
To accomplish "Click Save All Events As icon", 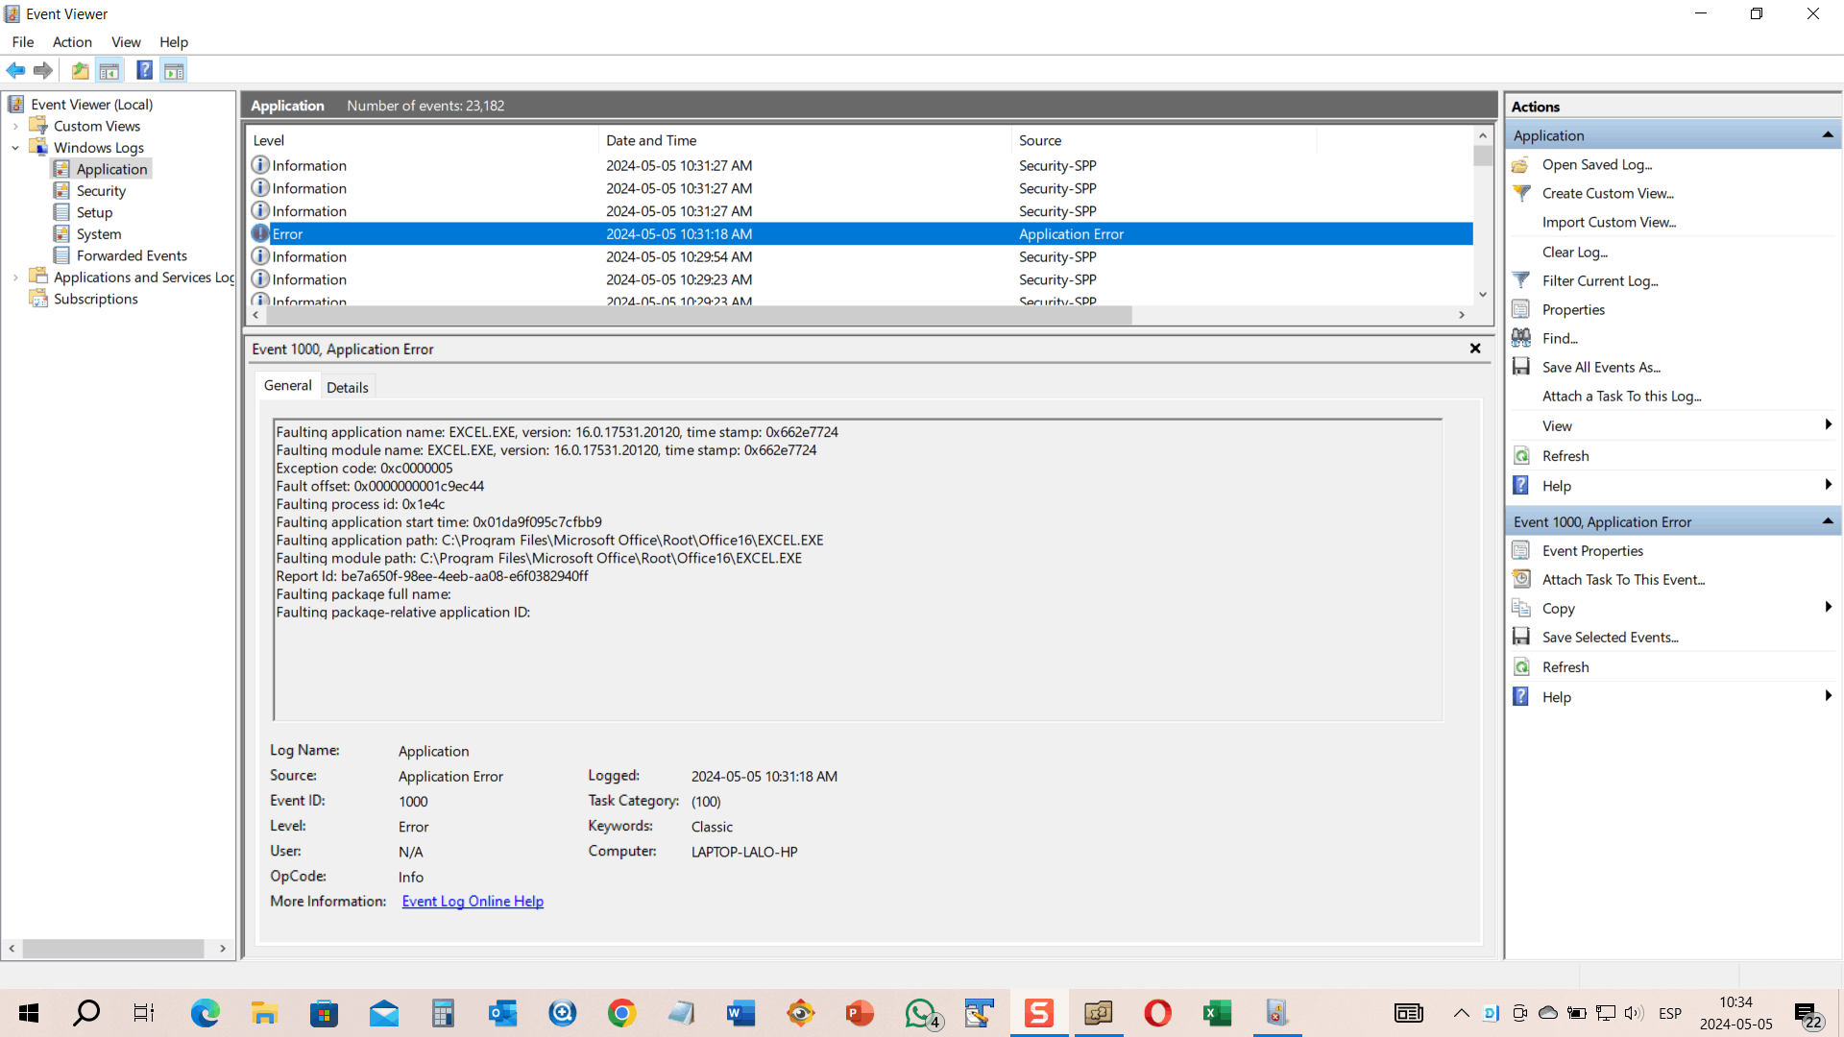I will pyautogui.click(x=1521, y=367).
